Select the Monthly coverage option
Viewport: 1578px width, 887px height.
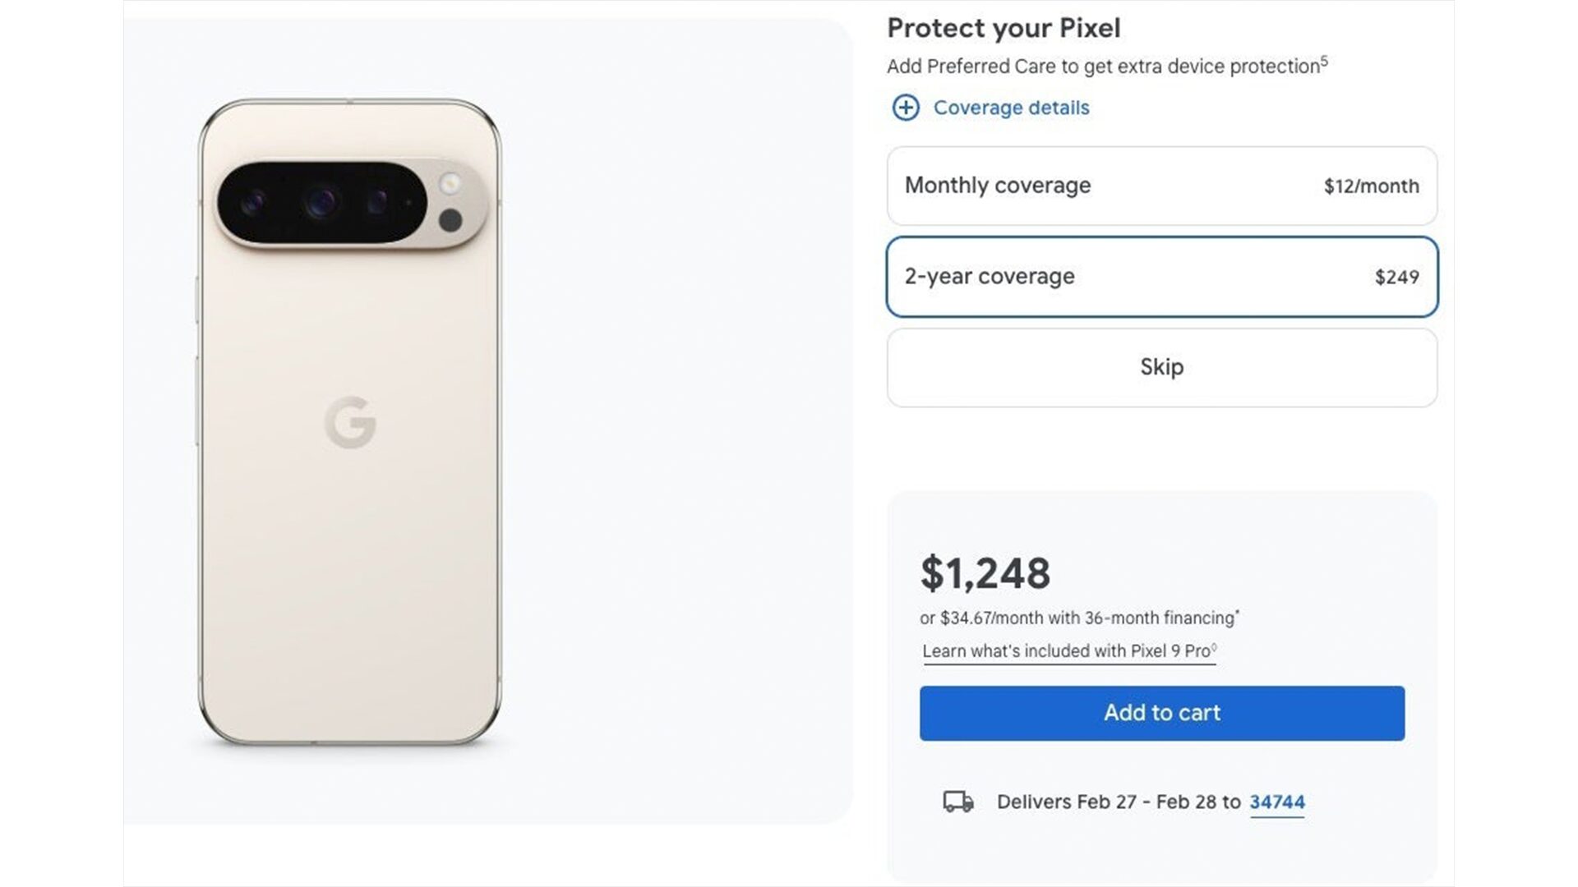coord(1161,186)
